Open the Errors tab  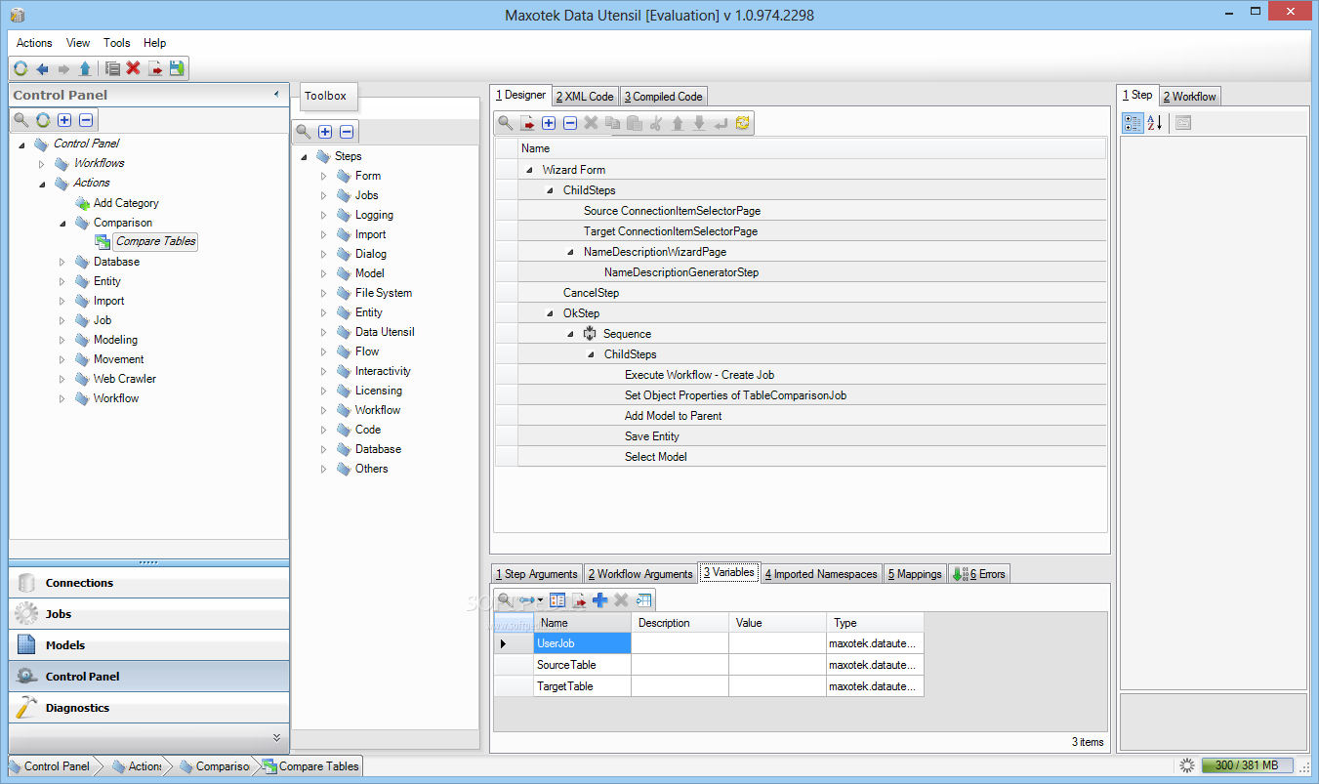[979, 574]
